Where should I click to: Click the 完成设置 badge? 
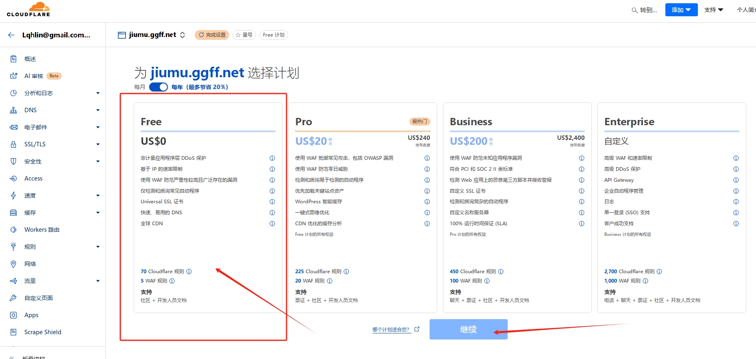[x=212, y=35]
